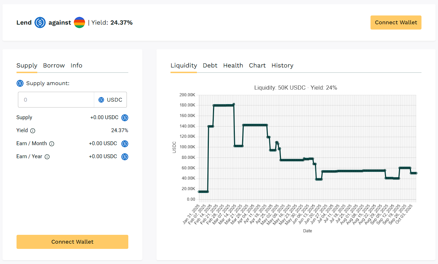Open the Health tab
The height and width of the screenshot is (264, 438).
pyautogui.click(x=233, y=65)
